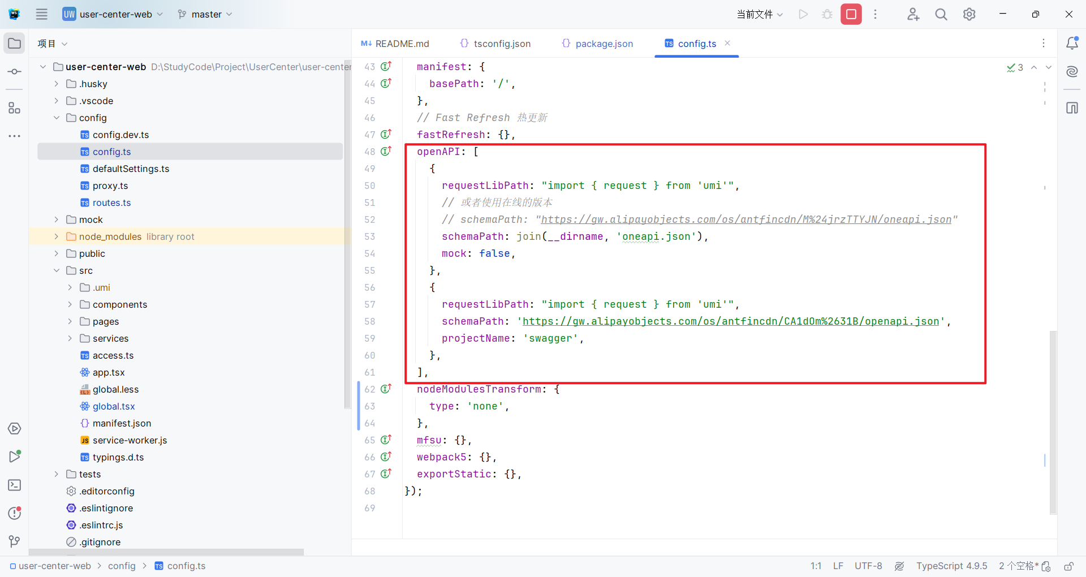Click the UTF-8 encoding status button
The height and width of the screenshot is (577, 1086).
click(x=868, y=566)
